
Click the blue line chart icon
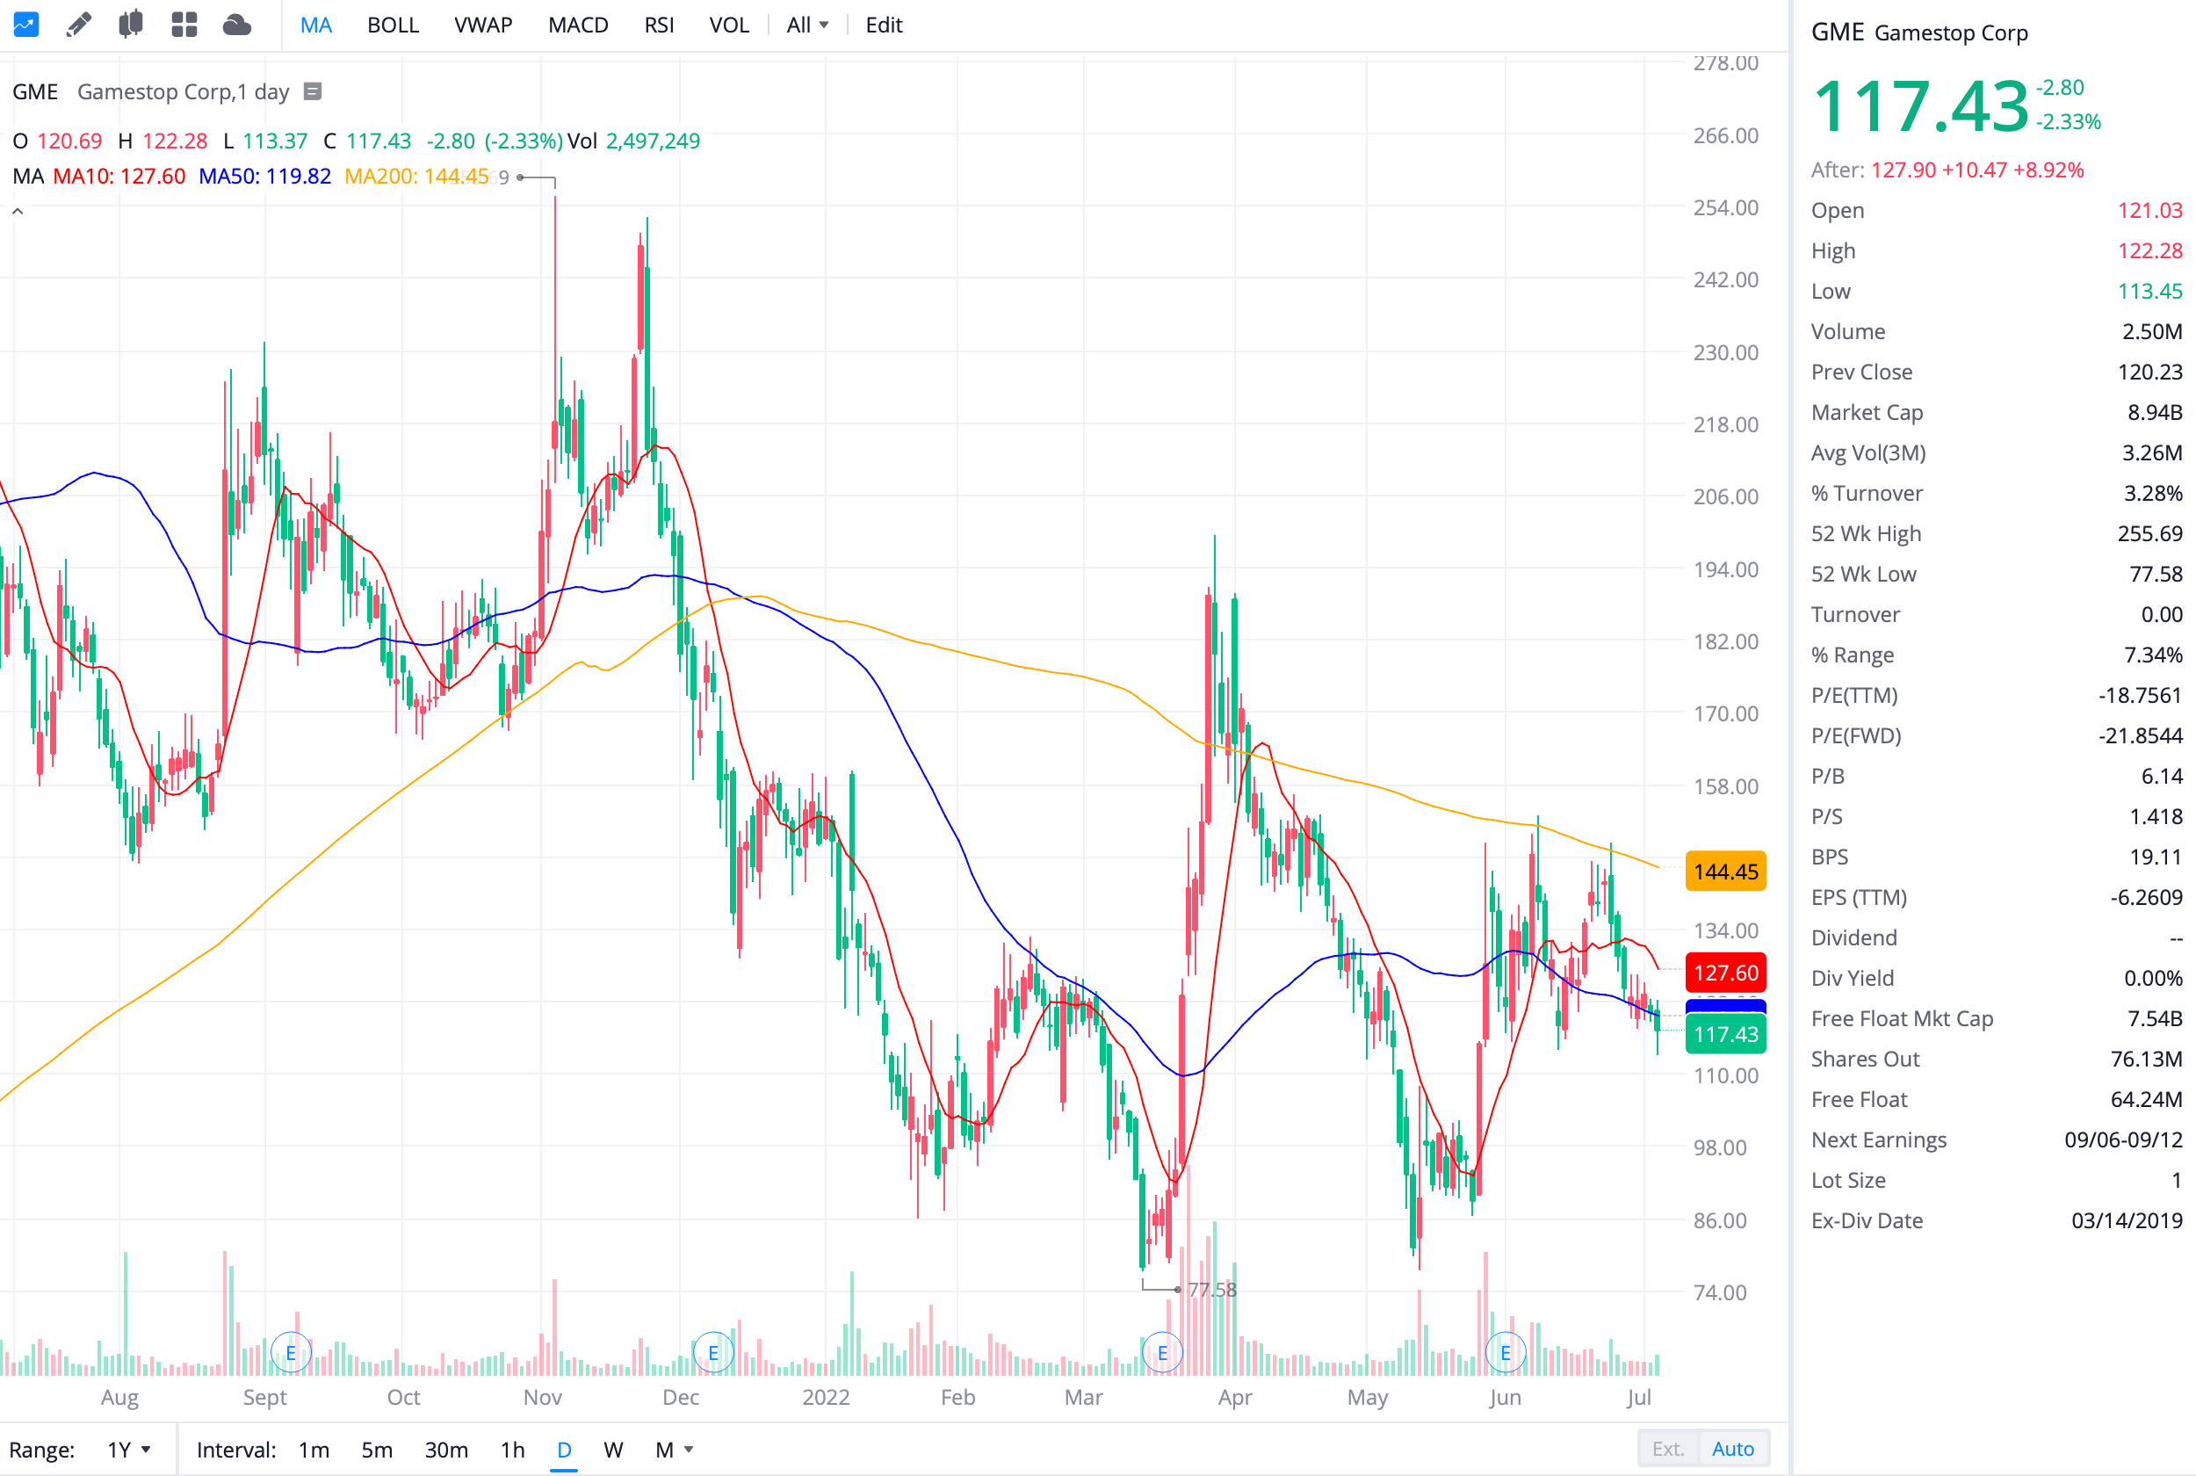click(25, 25)
